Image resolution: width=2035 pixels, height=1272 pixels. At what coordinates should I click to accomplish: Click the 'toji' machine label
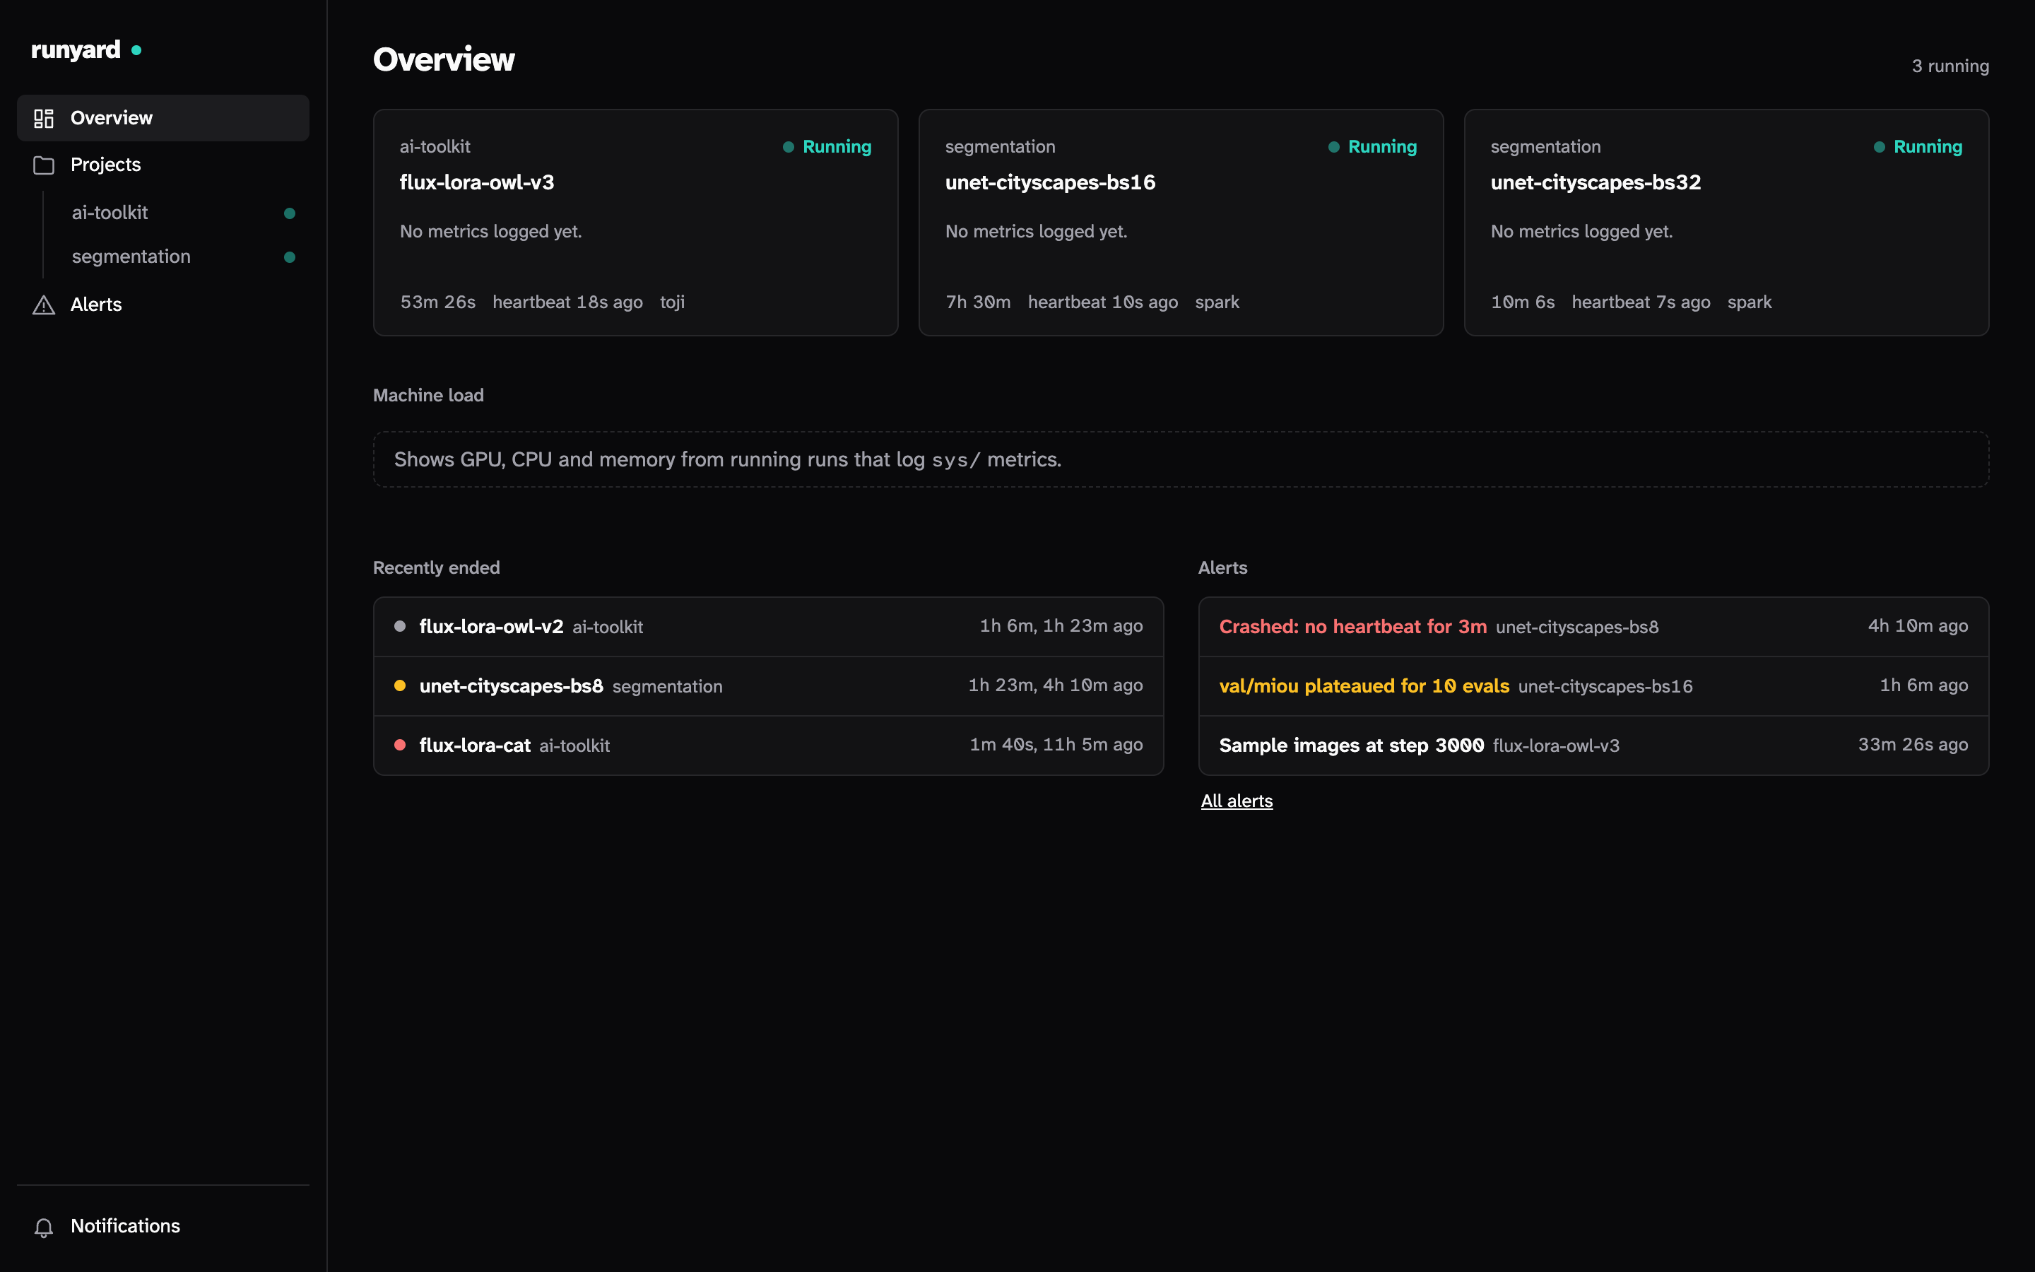tap(672, 302)
